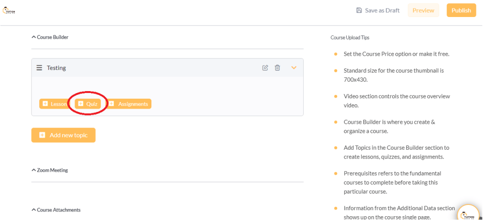The image size is (483, 220).
Task: Collapse the Zoom Meeting section
Action: pyautogui.click(x=33, y=170)
